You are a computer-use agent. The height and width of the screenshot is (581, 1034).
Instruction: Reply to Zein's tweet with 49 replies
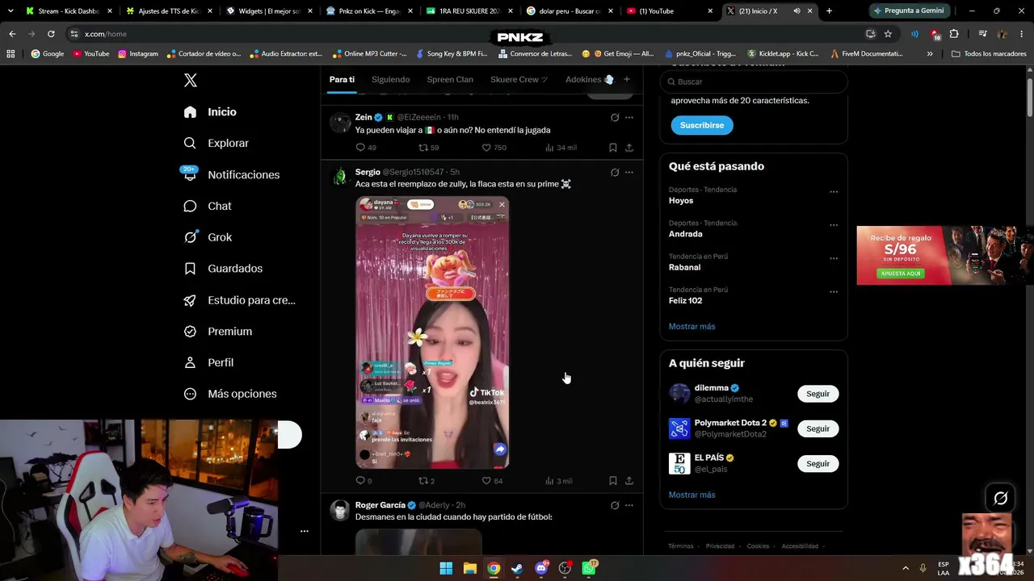366,148
